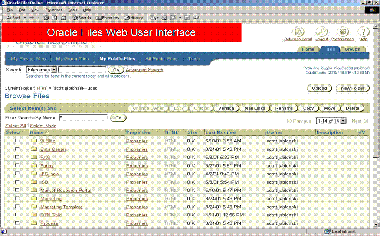Open the All Public Files tab

[161, 58]
